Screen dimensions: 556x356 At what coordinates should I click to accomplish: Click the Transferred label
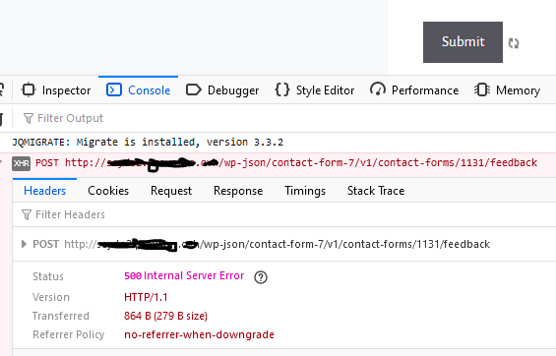point(61,316)
